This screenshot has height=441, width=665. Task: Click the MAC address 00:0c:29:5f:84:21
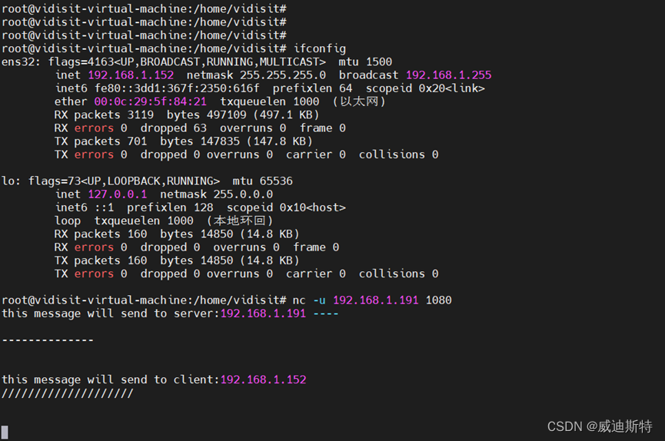click(151, 101)
